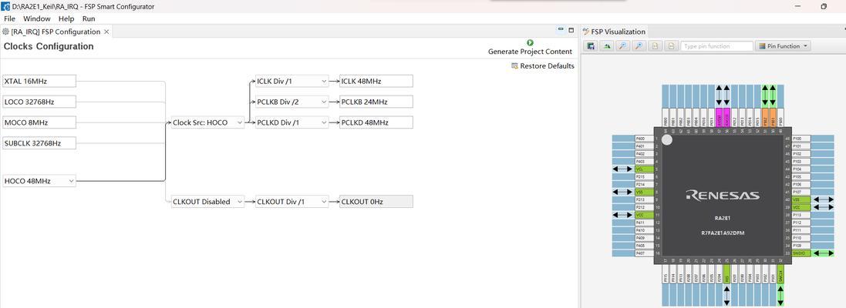Click the Renesas logo on the chip

pos(723,196)
